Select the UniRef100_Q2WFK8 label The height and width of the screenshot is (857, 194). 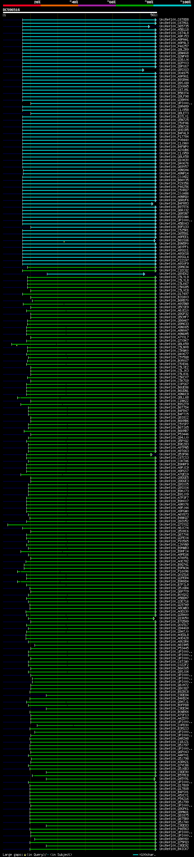pos(174,56)
